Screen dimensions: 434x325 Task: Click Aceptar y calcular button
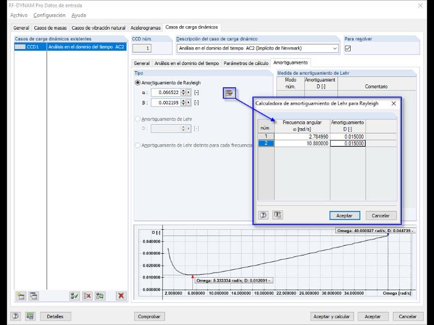pos(332,316)
